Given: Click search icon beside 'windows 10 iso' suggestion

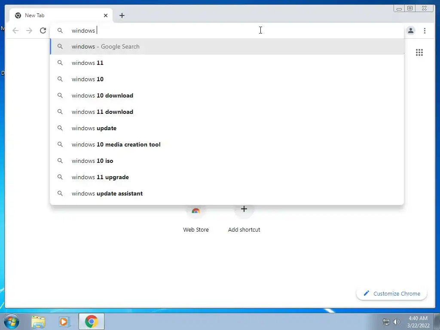Looking at the screenshot, I should (x=60, y=161).
